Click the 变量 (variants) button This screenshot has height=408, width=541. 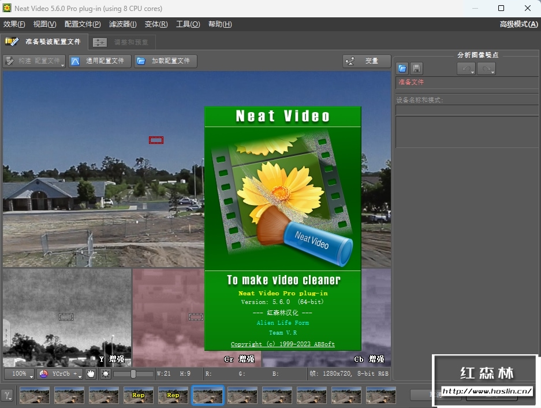(x=366, y=61)
